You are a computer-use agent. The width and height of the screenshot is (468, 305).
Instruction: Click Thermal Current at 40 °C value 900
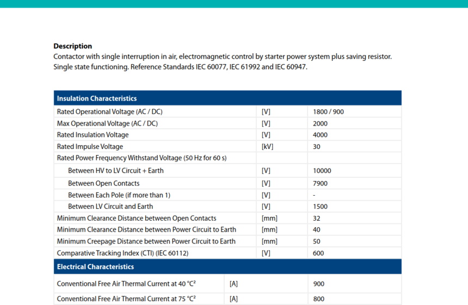tap(318, 284)
